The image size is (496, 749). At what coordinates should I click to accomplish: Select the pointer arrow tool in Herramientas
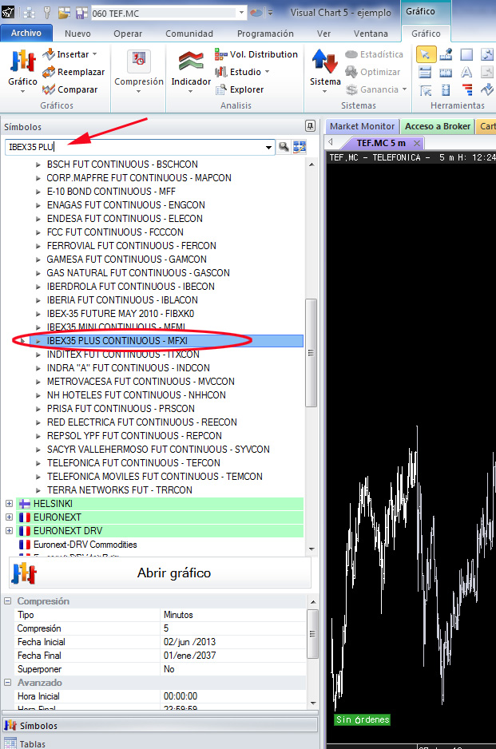(x=425, y=54)
